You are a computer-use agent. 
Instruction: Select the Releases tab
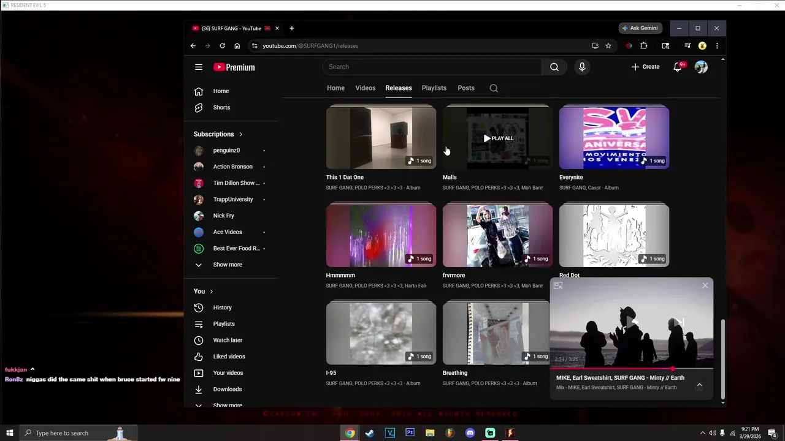click(x=399, y=88)
